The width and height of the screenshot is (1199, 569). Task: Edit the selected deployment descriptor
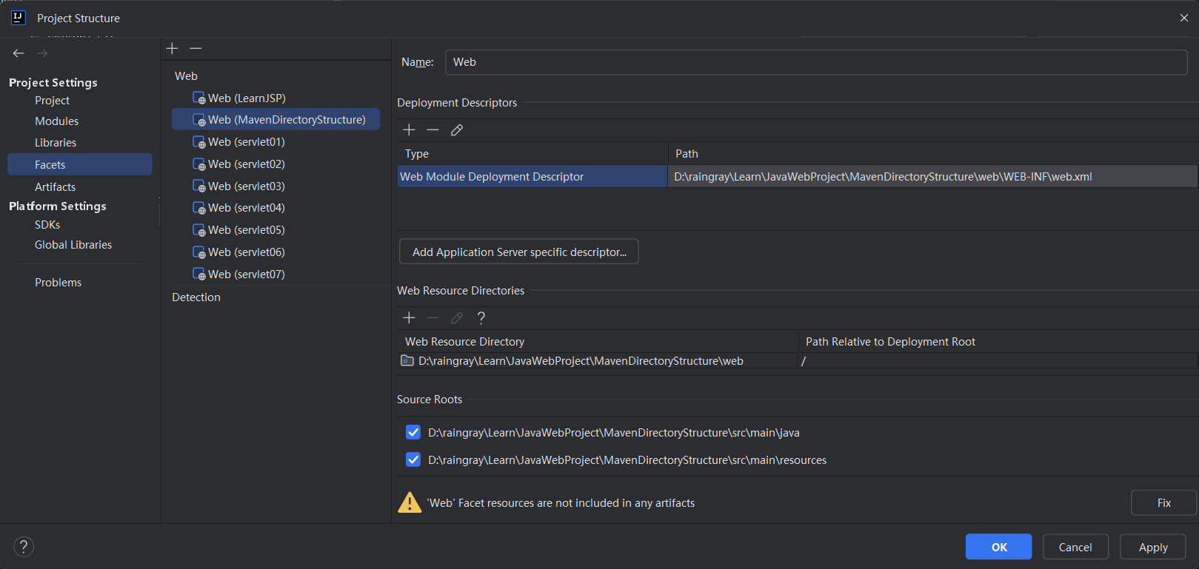pos(457,129)
